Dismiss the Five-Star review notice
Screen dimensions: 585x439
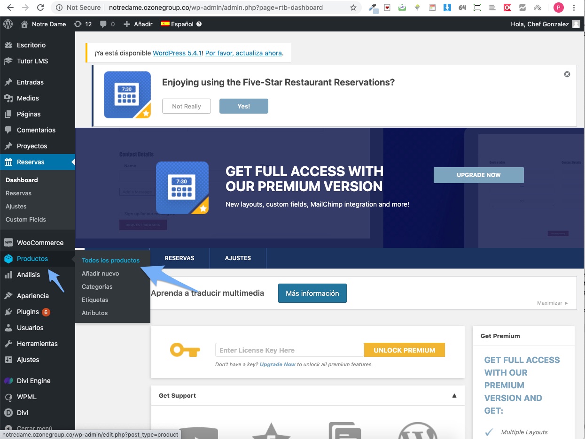(567, 74)
